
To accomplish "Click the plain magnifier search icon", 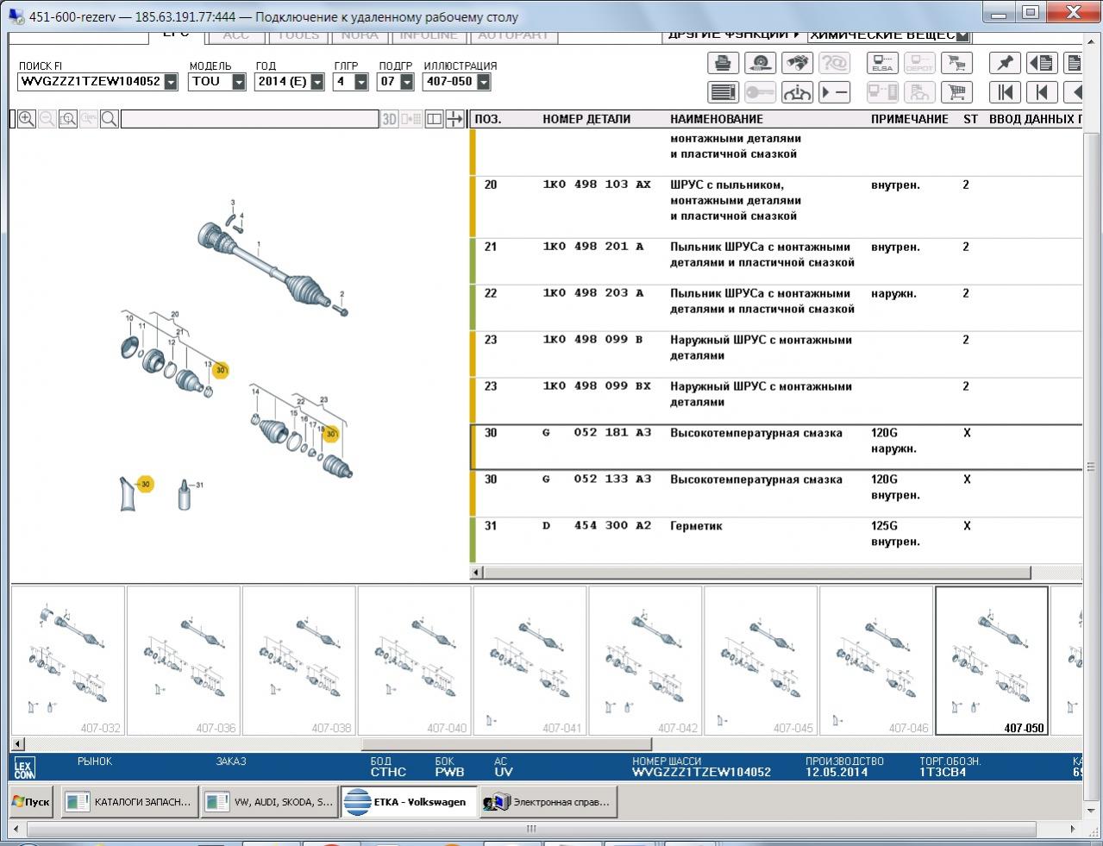I will click(110, 119).
